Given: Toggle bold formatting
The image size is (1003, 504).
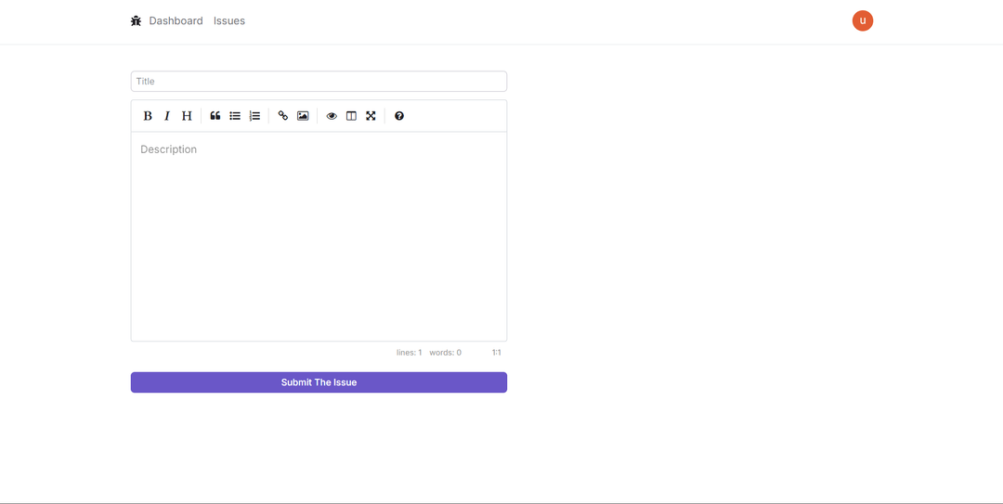Looking at the screenshot, I should [x=147, y=116].
